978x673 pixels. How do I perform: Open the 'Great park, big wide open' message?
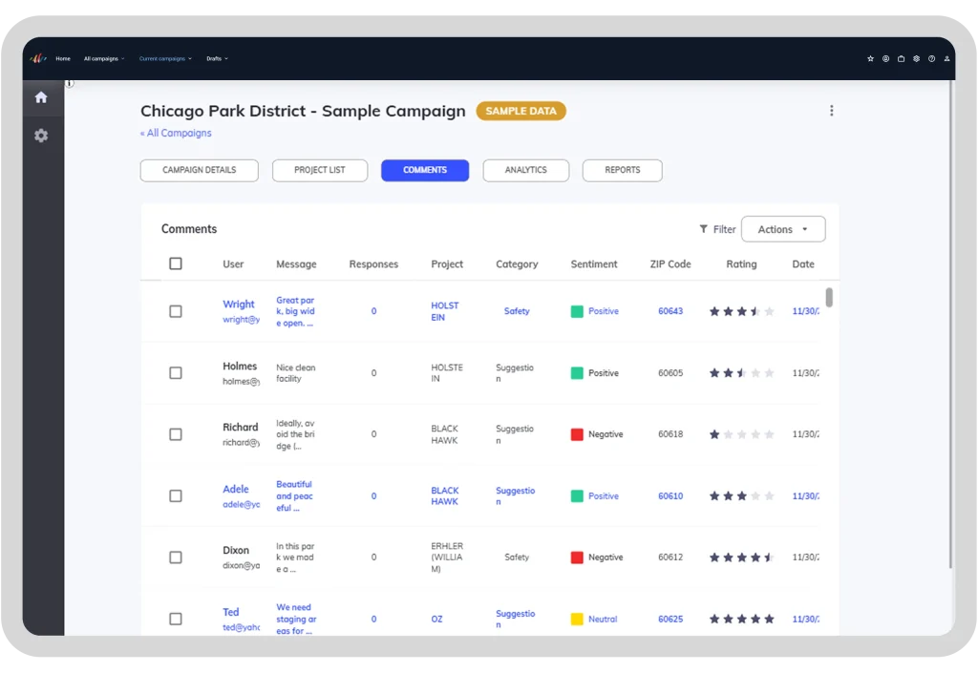(295, 311)
